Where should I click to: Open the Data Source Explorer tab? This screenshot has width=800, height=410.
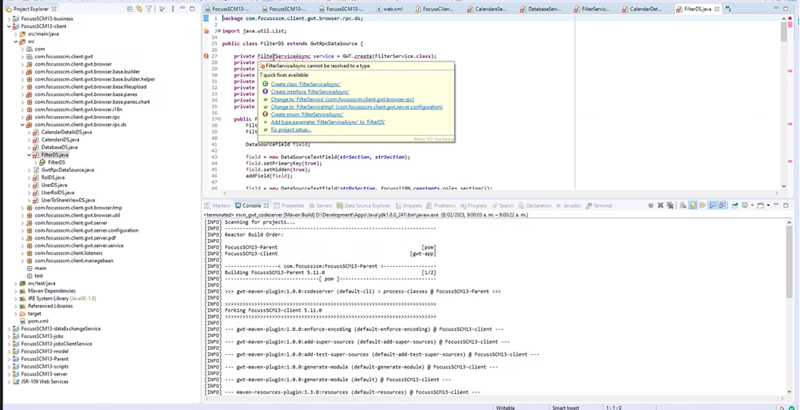363,205
